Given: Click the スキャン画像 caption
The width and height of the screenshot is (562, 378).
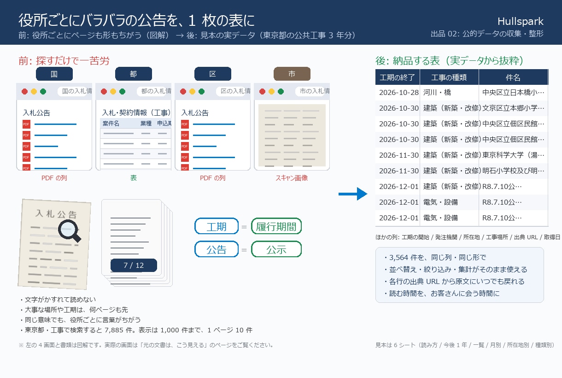Looking at the screenshot, I should point(292,177).
